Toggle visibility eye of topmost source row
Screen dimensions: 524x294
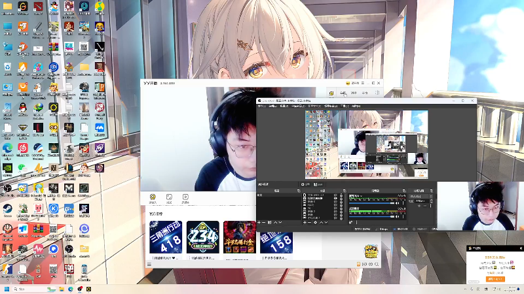point(335,195)
